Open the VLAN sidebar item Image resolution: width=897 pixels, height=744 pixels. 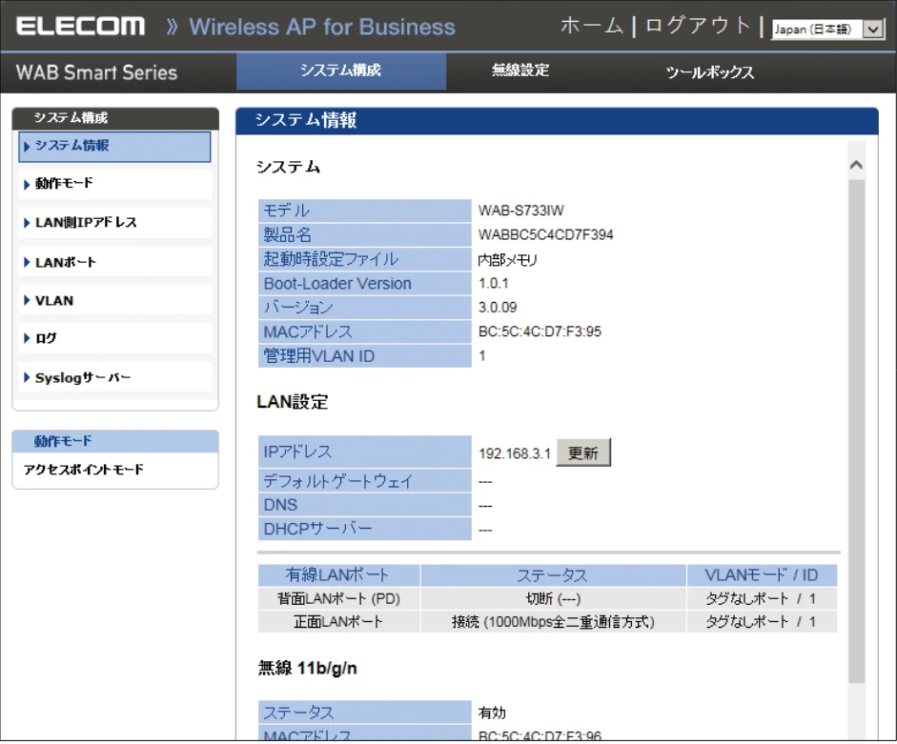tap(114, 300)
